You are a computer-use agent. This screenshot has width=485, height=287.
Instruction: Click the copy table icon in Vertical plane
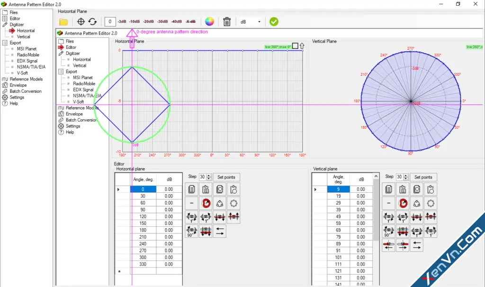point(389,189)
